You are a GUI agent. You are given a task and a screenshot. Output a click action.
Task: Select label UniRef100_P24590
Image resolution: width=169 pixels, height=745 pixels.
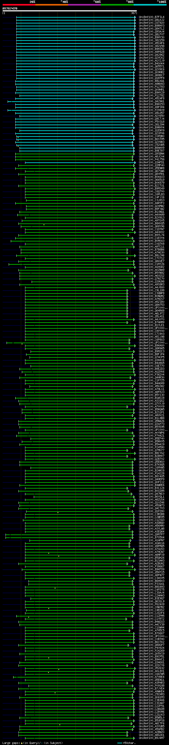click(152, 447)
